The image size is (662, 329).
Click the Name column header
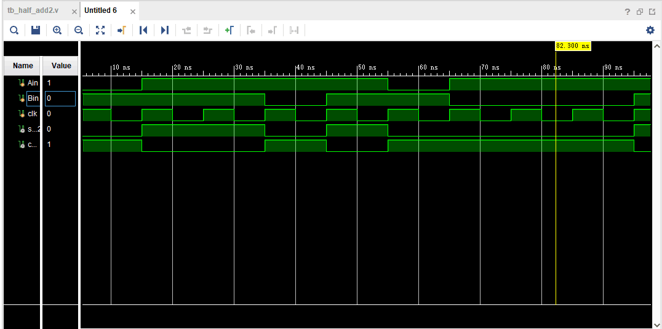pos(23,65)
